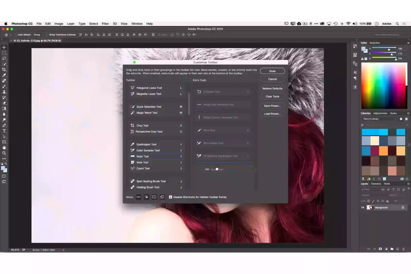Click the Clear Tools button
Screen dimensions: 411x274
272,96
